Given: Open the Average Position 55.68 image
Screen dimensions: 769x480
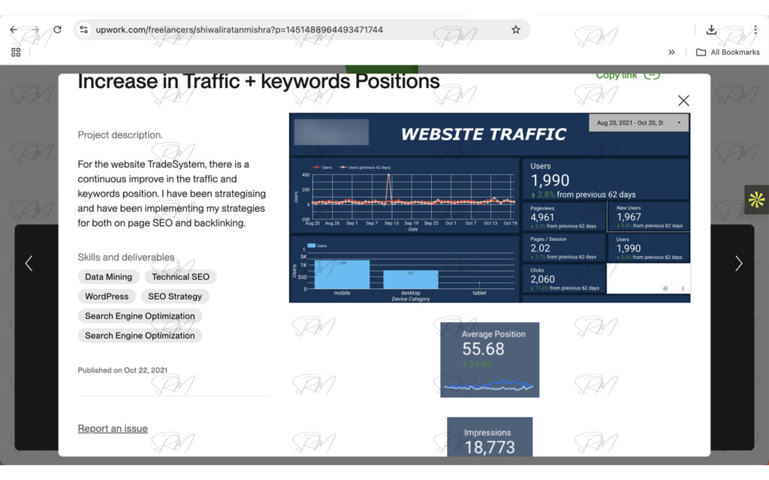Looking at the screenshot, I should 490,360.
